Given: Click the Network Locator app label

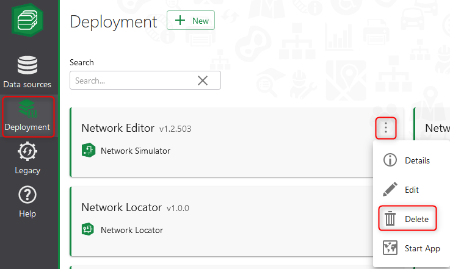Looking at the screenshot, I should (x=132, y=230).
